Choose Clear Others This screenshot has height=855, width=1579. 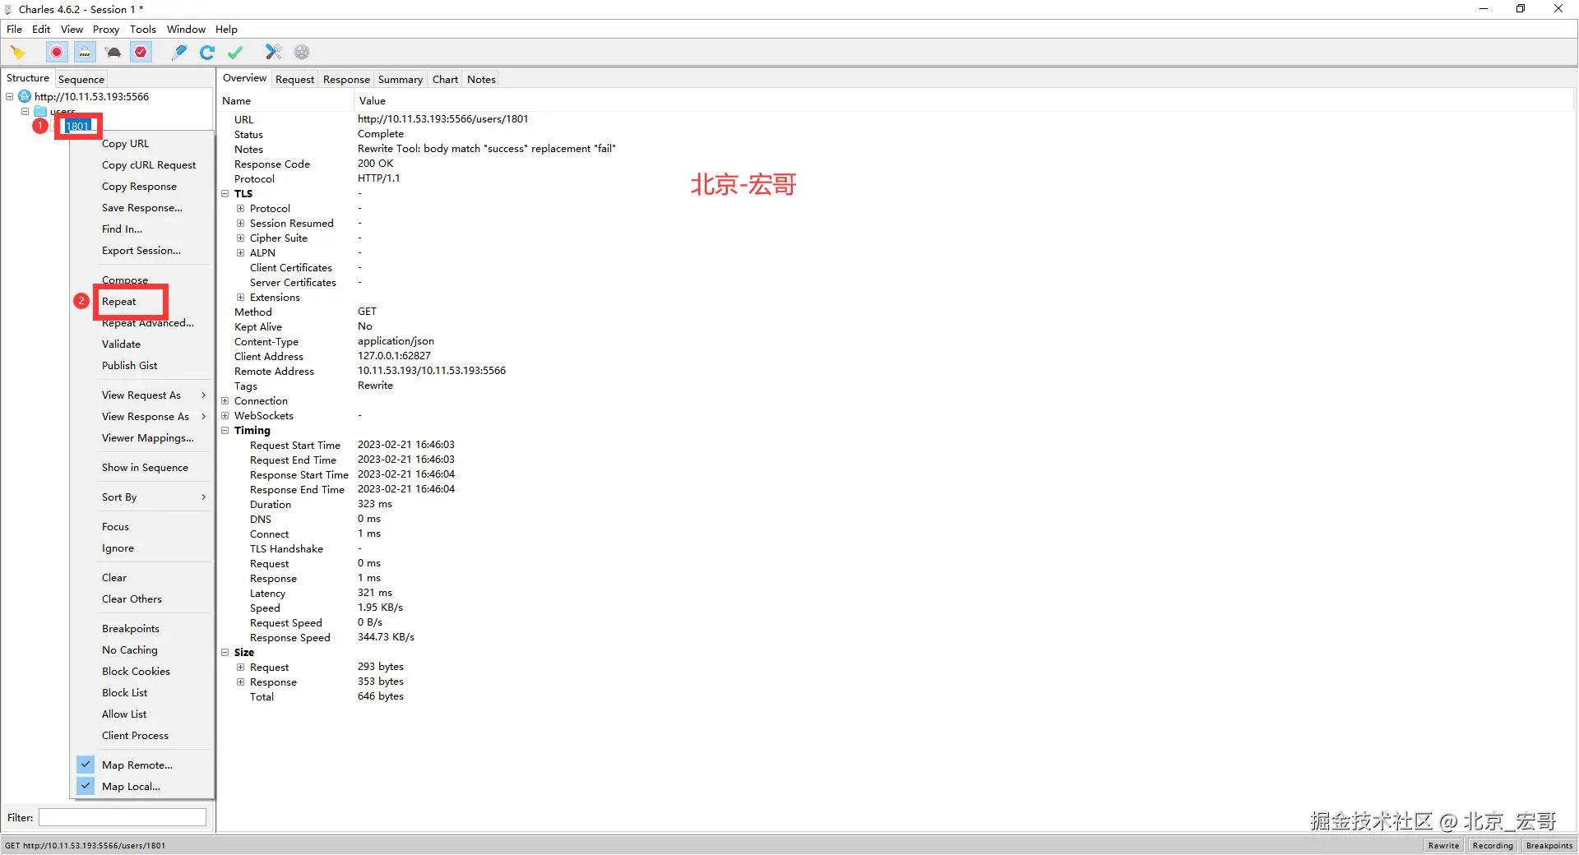tap(132, 599)
